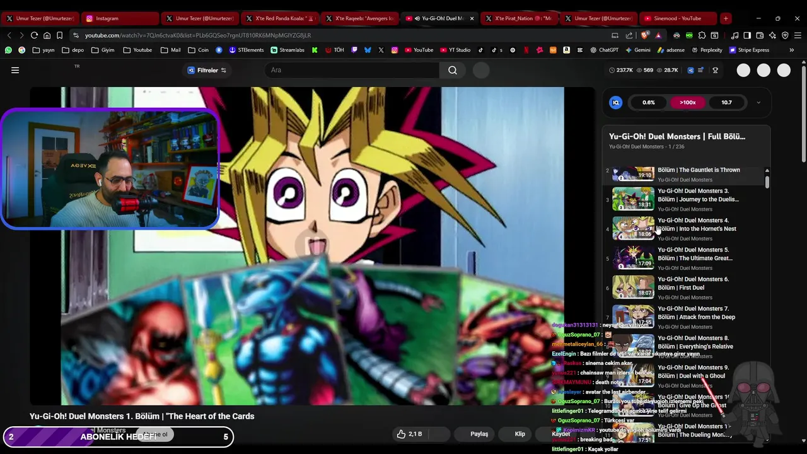Bookmark page with the bookmark icon
The width and height of the screenshot is (807, 454).
pyautogui.click(x=59, y=35)
